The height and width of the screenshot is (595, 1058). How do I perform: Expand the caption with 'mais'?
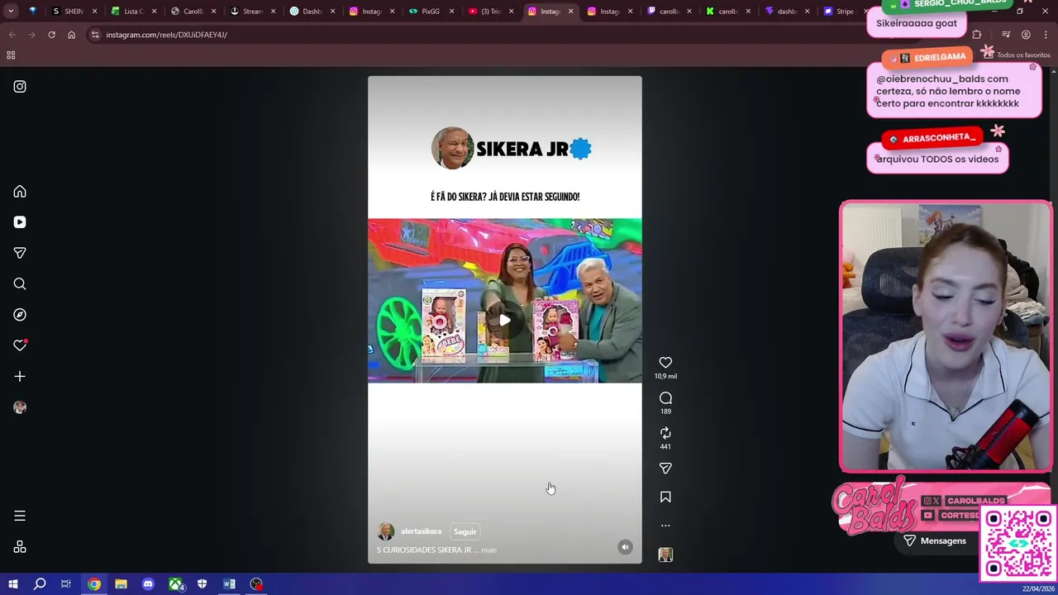[489, 550]
